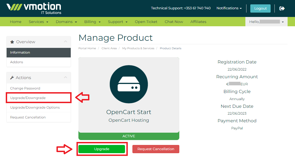Open the Affiliates page
Screen dimensions: 295x157
coord(198,22)
